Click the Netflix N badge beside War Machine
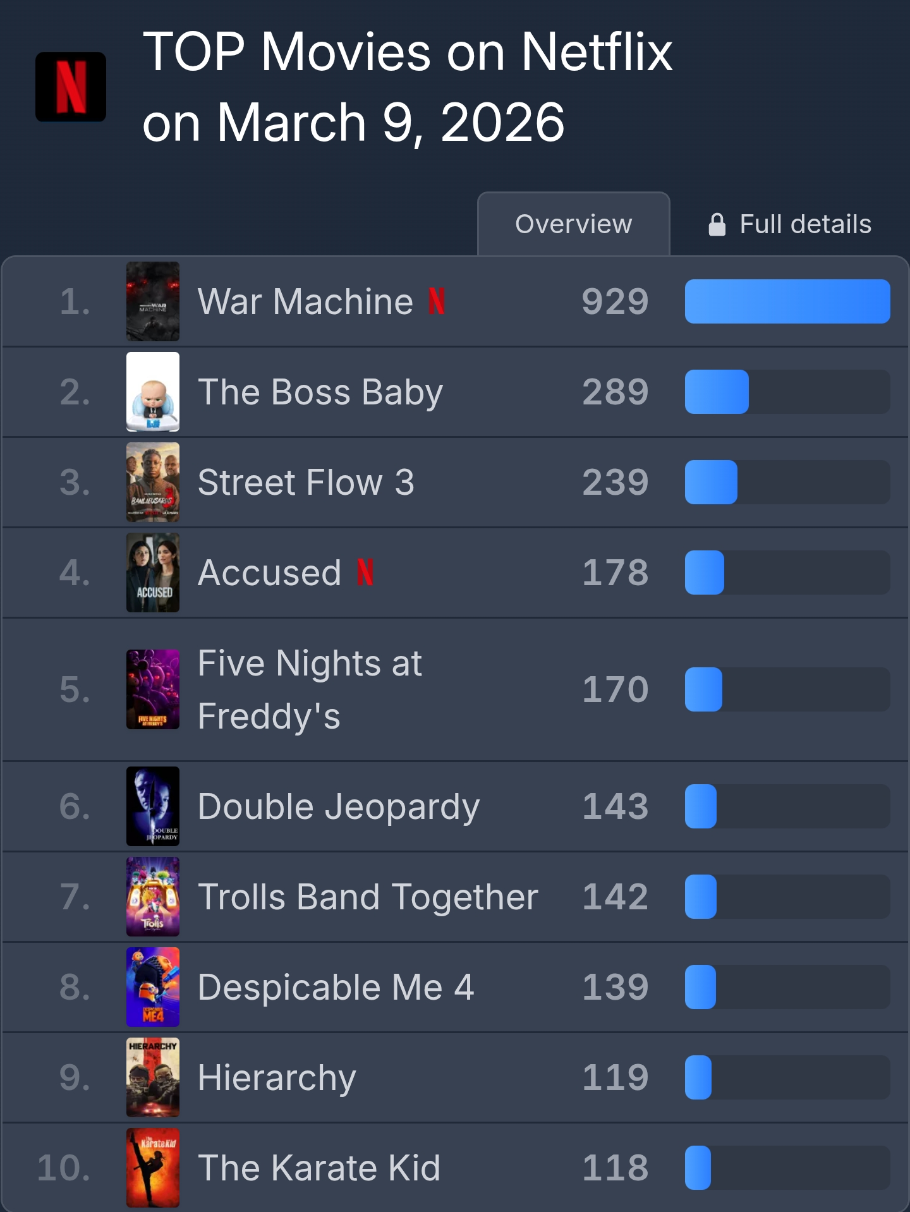This screenshot has width=910, height=1212. 437,301
